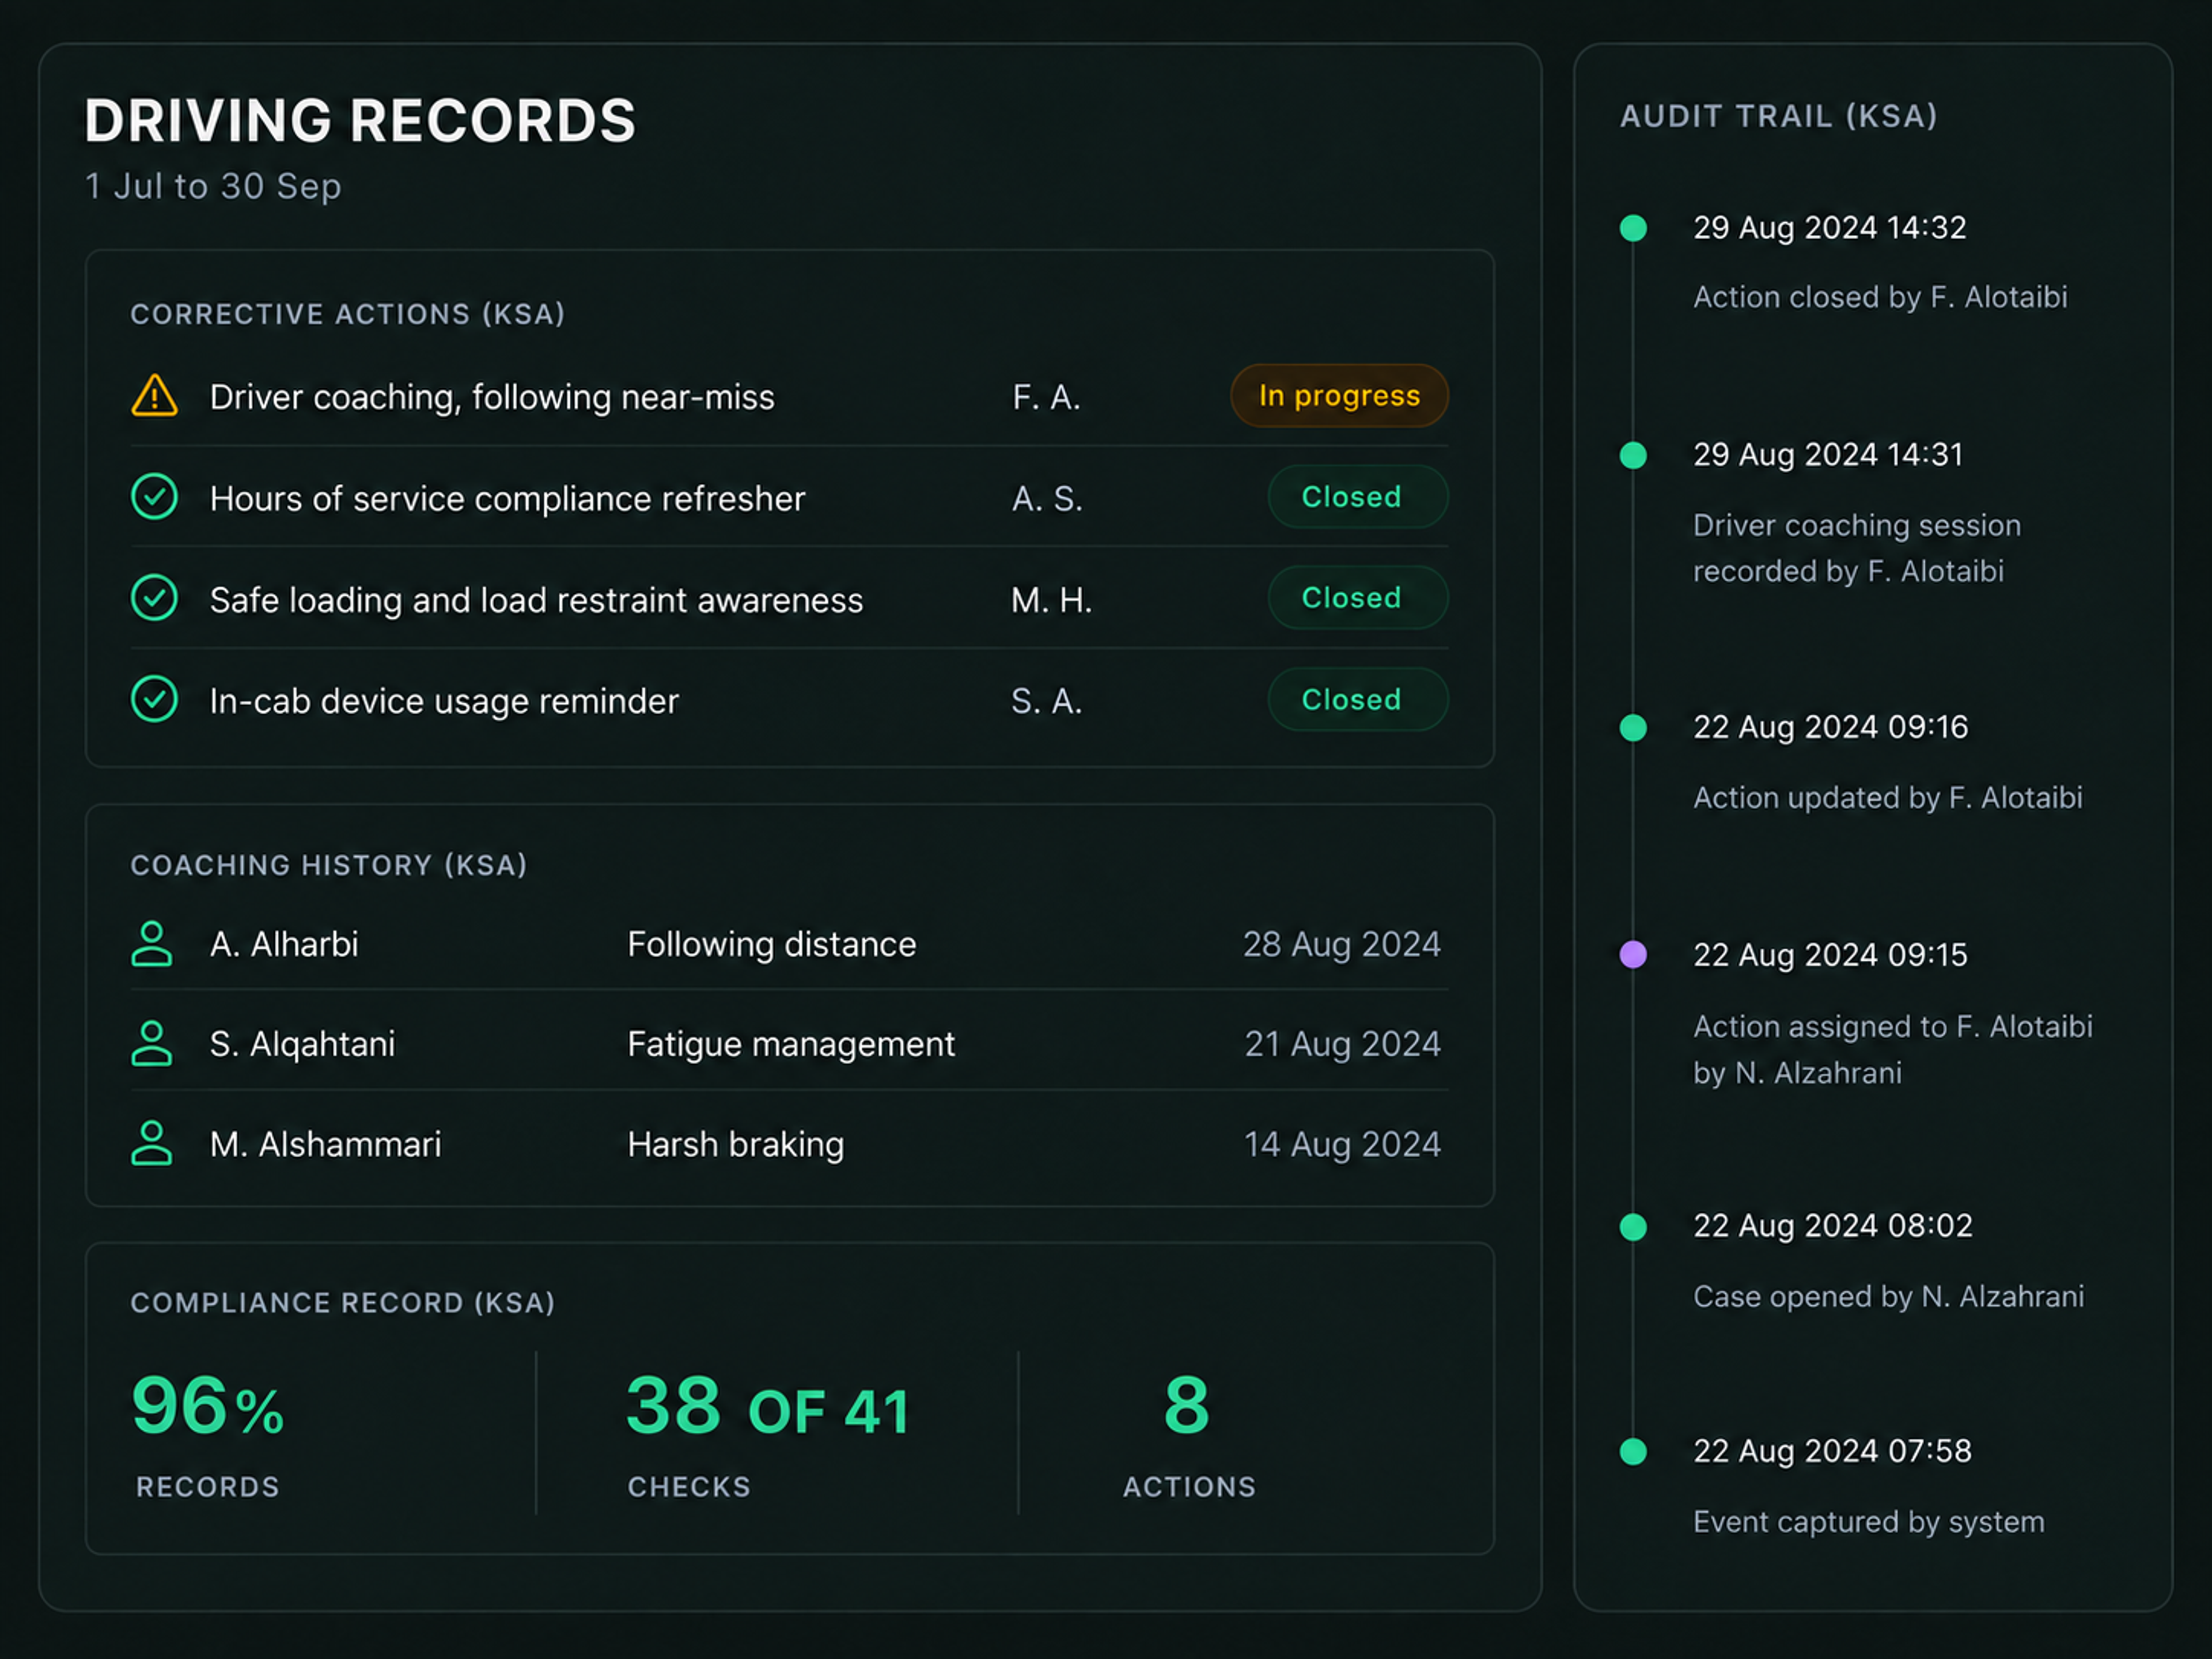Click the warning triangle icon for Driver coaching

tap(154, 396)
